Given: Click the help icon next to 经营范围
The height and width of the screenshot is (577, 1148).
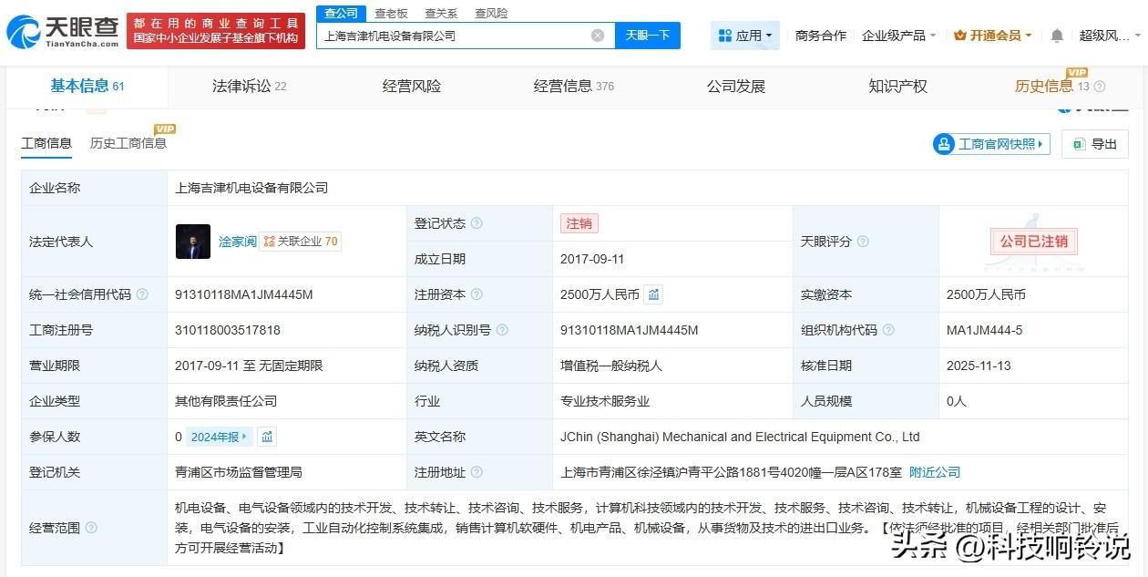Looking at the screenshot, I should tap(91, 528).
